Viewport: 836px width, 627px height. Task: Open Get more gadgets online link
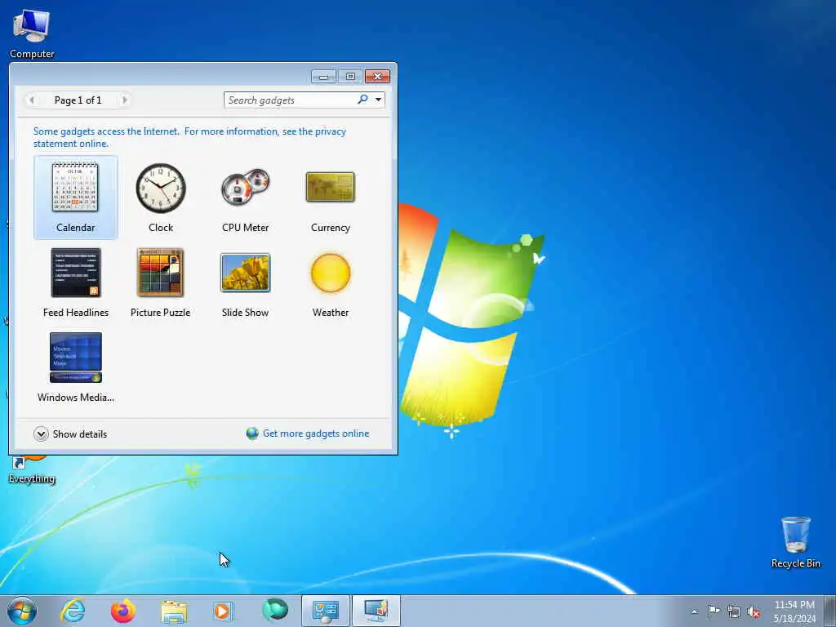coord(316,434)
